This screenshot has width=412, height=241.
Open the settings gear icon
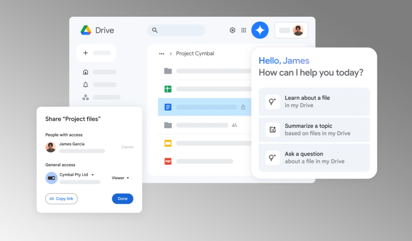(232, 30)
